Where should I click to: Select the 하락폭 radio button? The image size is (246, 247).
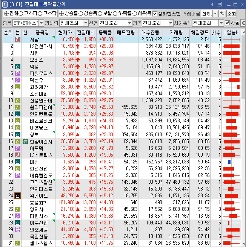point(135,14)
